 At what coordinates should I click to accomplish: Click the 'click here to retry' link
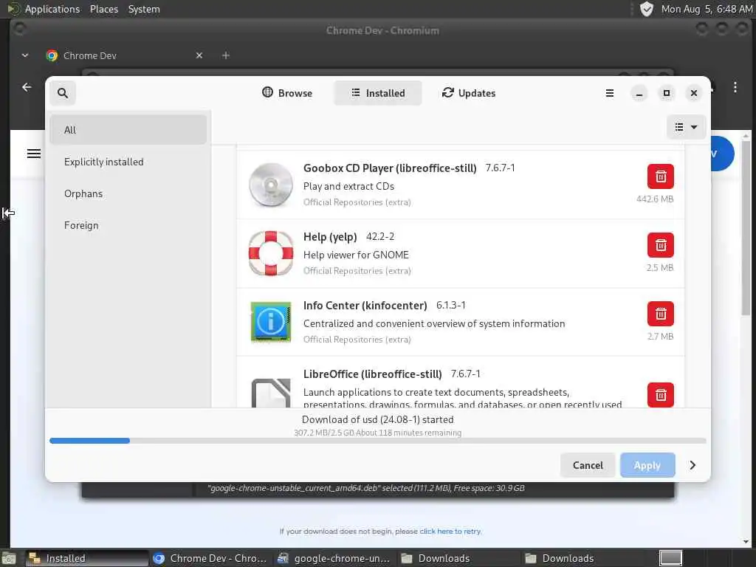(450, 532)
